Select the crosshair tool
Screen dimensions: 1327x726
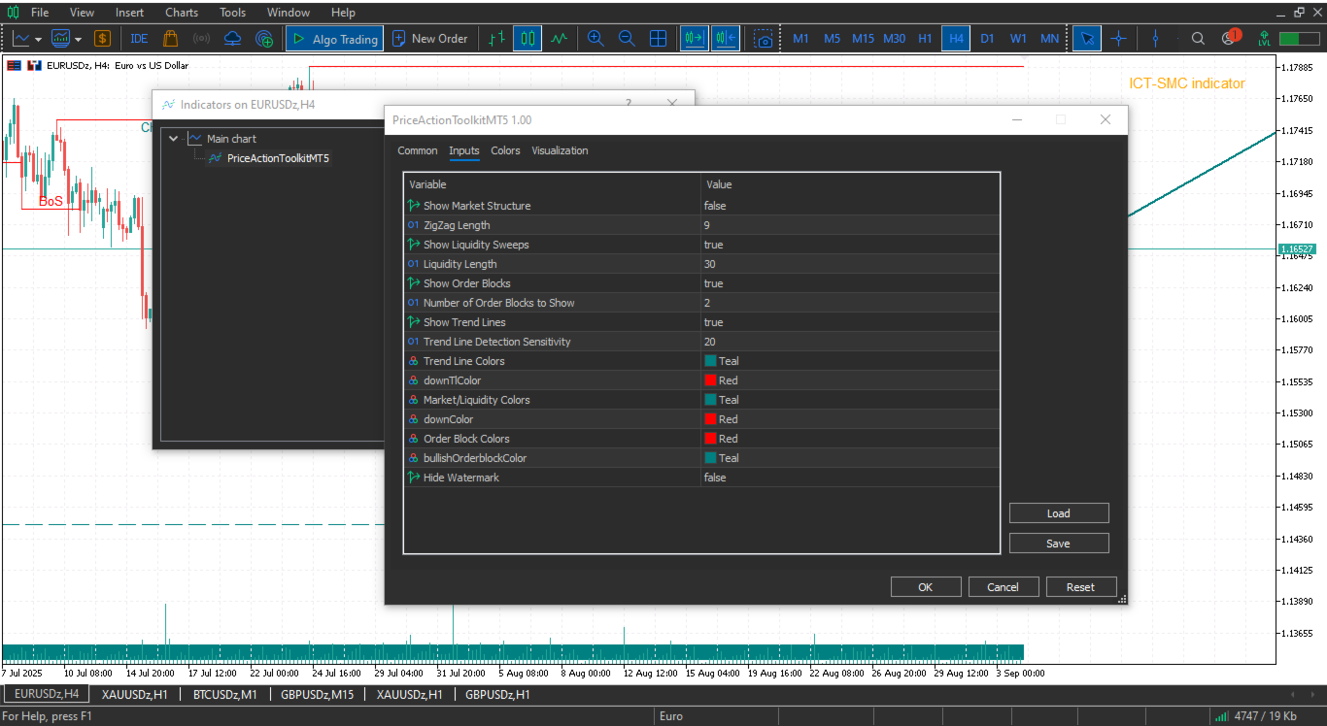(1118, 39)
